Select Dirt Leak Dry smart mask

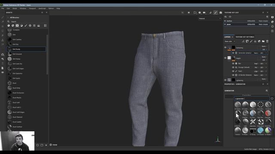coord(26,64)
